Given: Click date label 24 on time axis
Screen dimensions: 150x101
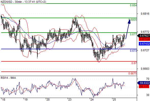Looking at the screenshot, I should point(92,99).
